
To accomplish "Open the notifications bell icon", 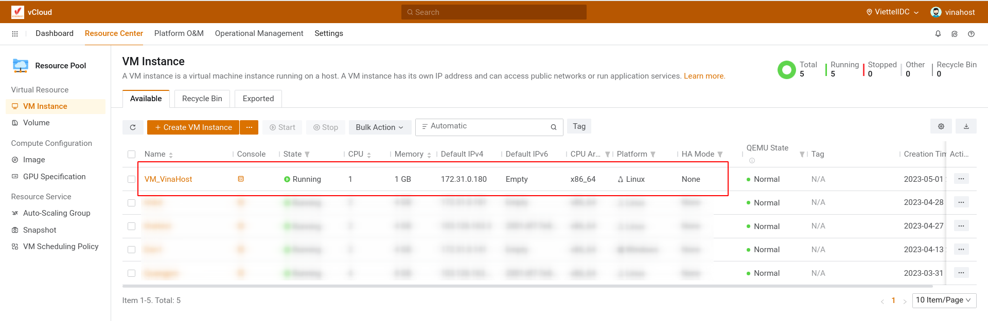I will coord(938,34).
